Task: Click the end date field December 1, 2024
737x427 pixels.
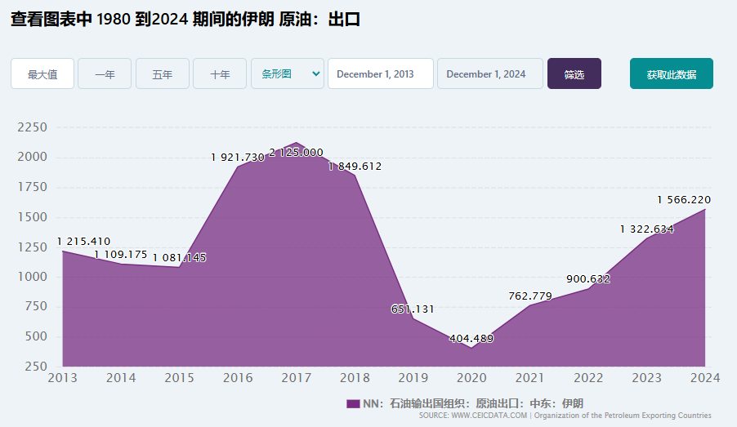Action: [489, 73]
